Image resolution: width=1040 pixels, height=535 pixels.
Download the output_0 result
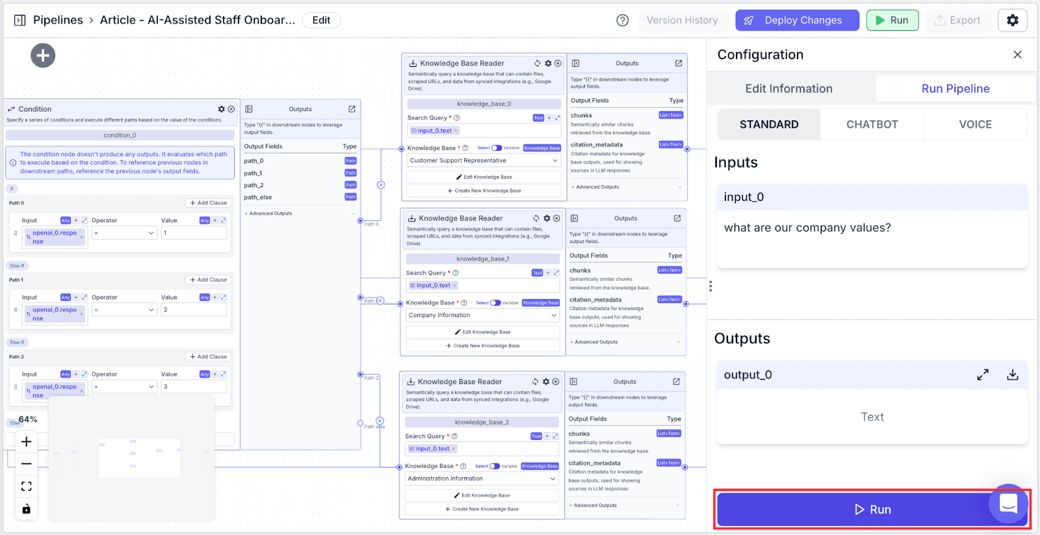point(1013,375)
